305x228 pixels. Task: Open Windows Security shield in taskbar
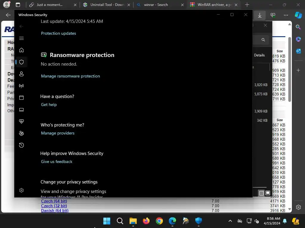[199, 221]
